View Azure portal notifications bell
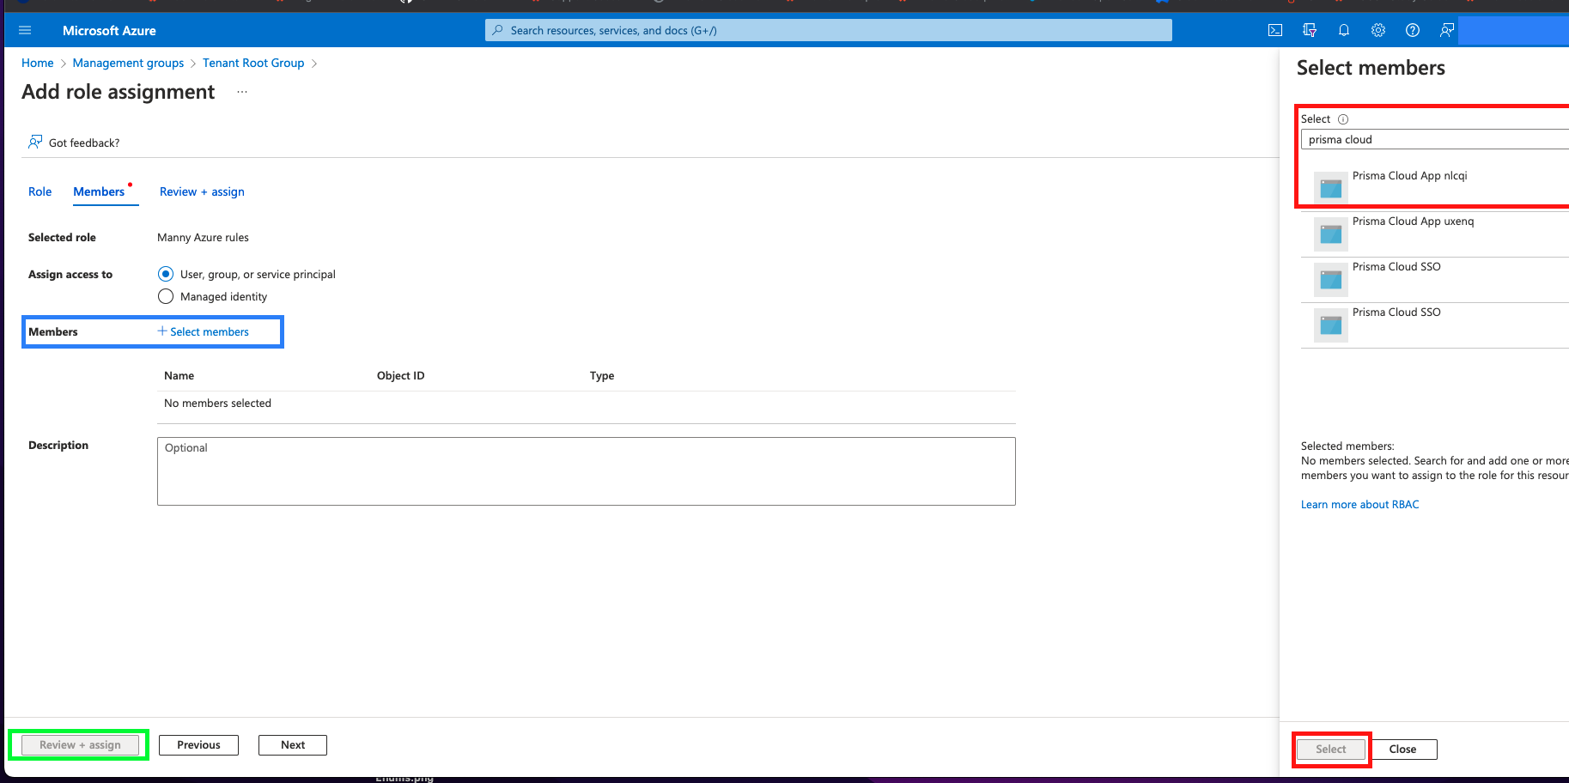The width and height of the screenshot is (1569, 783). pyautogui.click(x=1344, y=29)
